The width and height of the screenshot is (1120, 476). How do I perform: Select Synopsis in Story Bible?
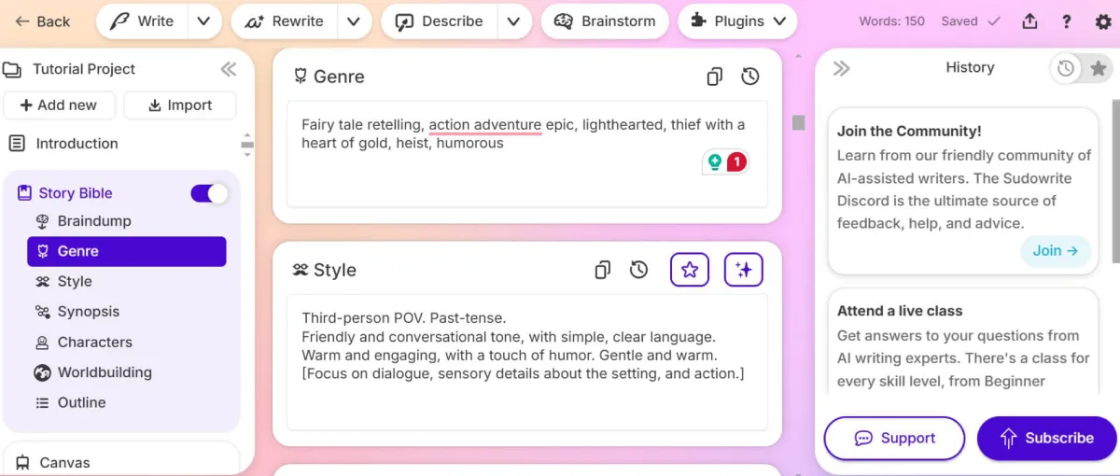click(89, 312)
